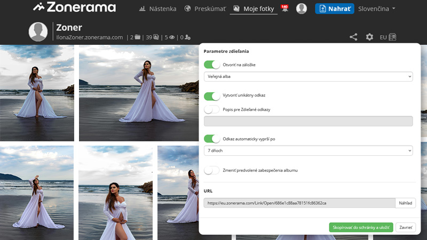
Task: Enable 'Zmeniť predvolené zabezpečenia albumu' toggle
Action: tap(212, 170)
